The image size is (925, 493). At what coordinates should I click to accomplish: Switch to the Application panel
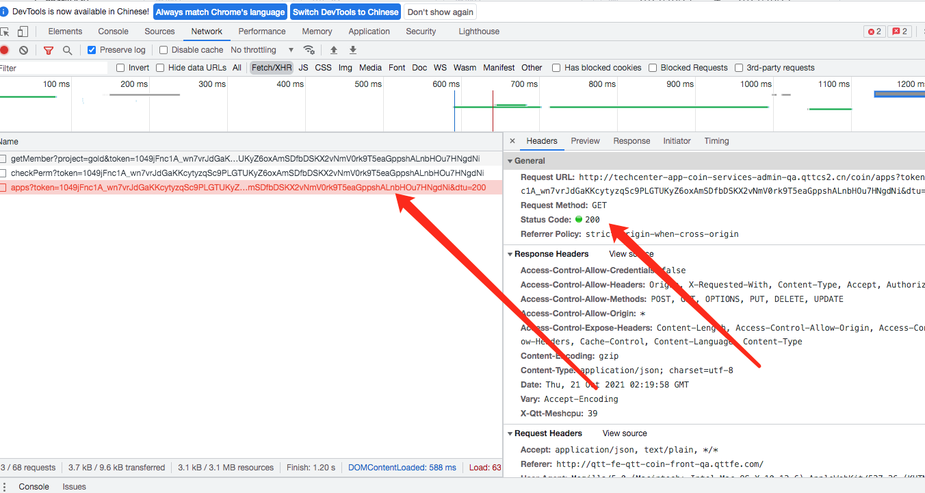click(x=369, y=31)
